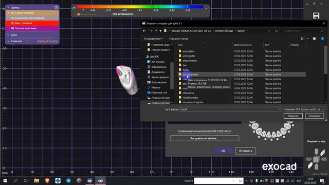Screen dimensions: 329x185
Task: Open File Explorer from the taskbar
Action: (x=36, y=180)
